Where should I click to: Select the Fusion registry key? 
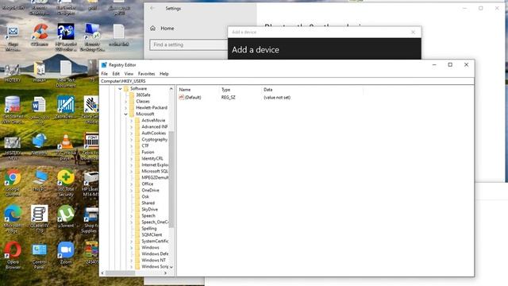pos(148,152)
